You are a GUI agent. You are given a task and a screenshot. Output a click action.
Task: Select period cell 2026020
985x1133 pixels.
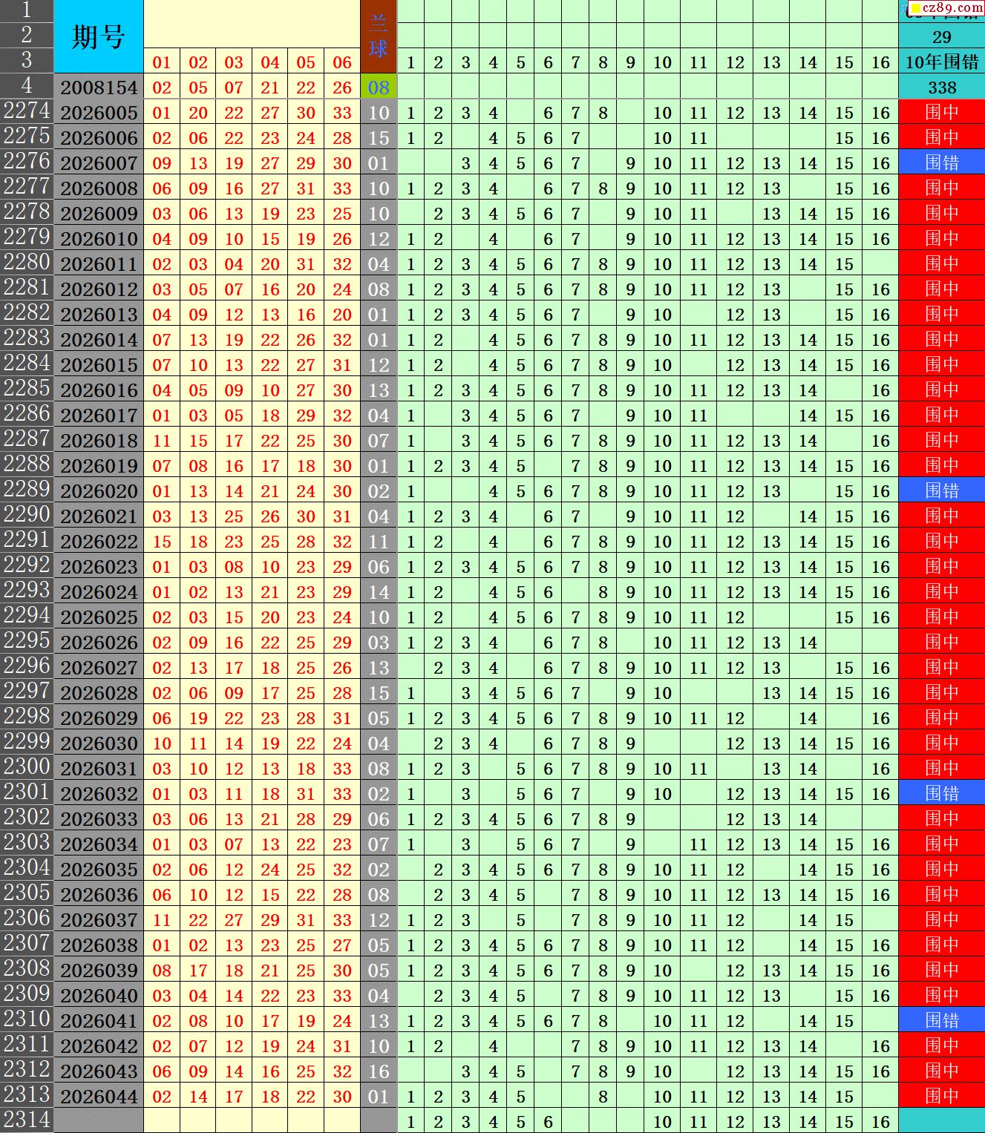click(99, 490)
